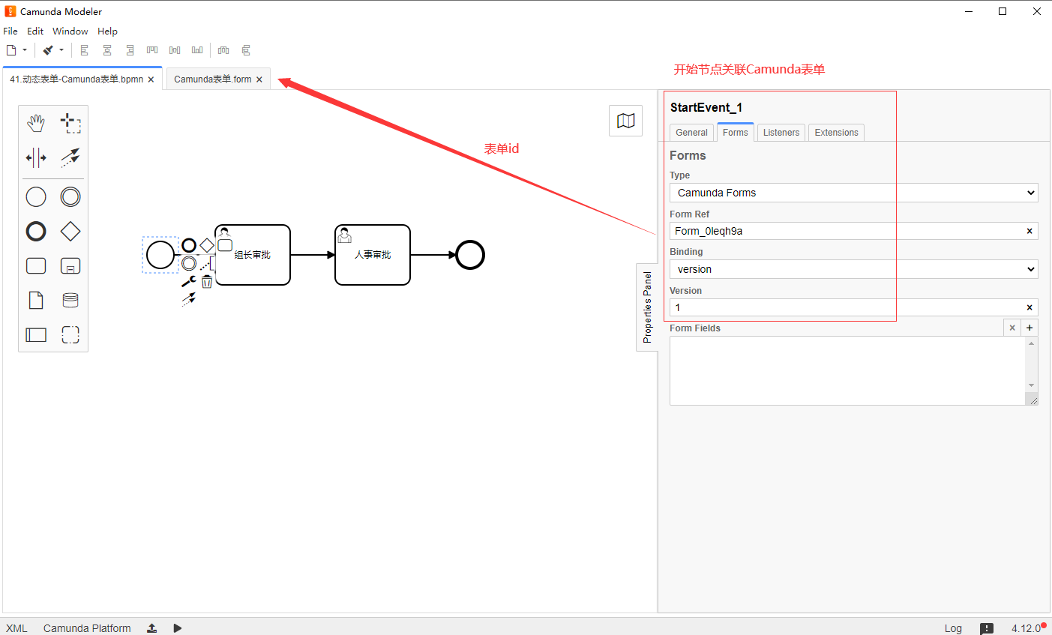Click the color/paint brush toolbar icon

(48, 50)
